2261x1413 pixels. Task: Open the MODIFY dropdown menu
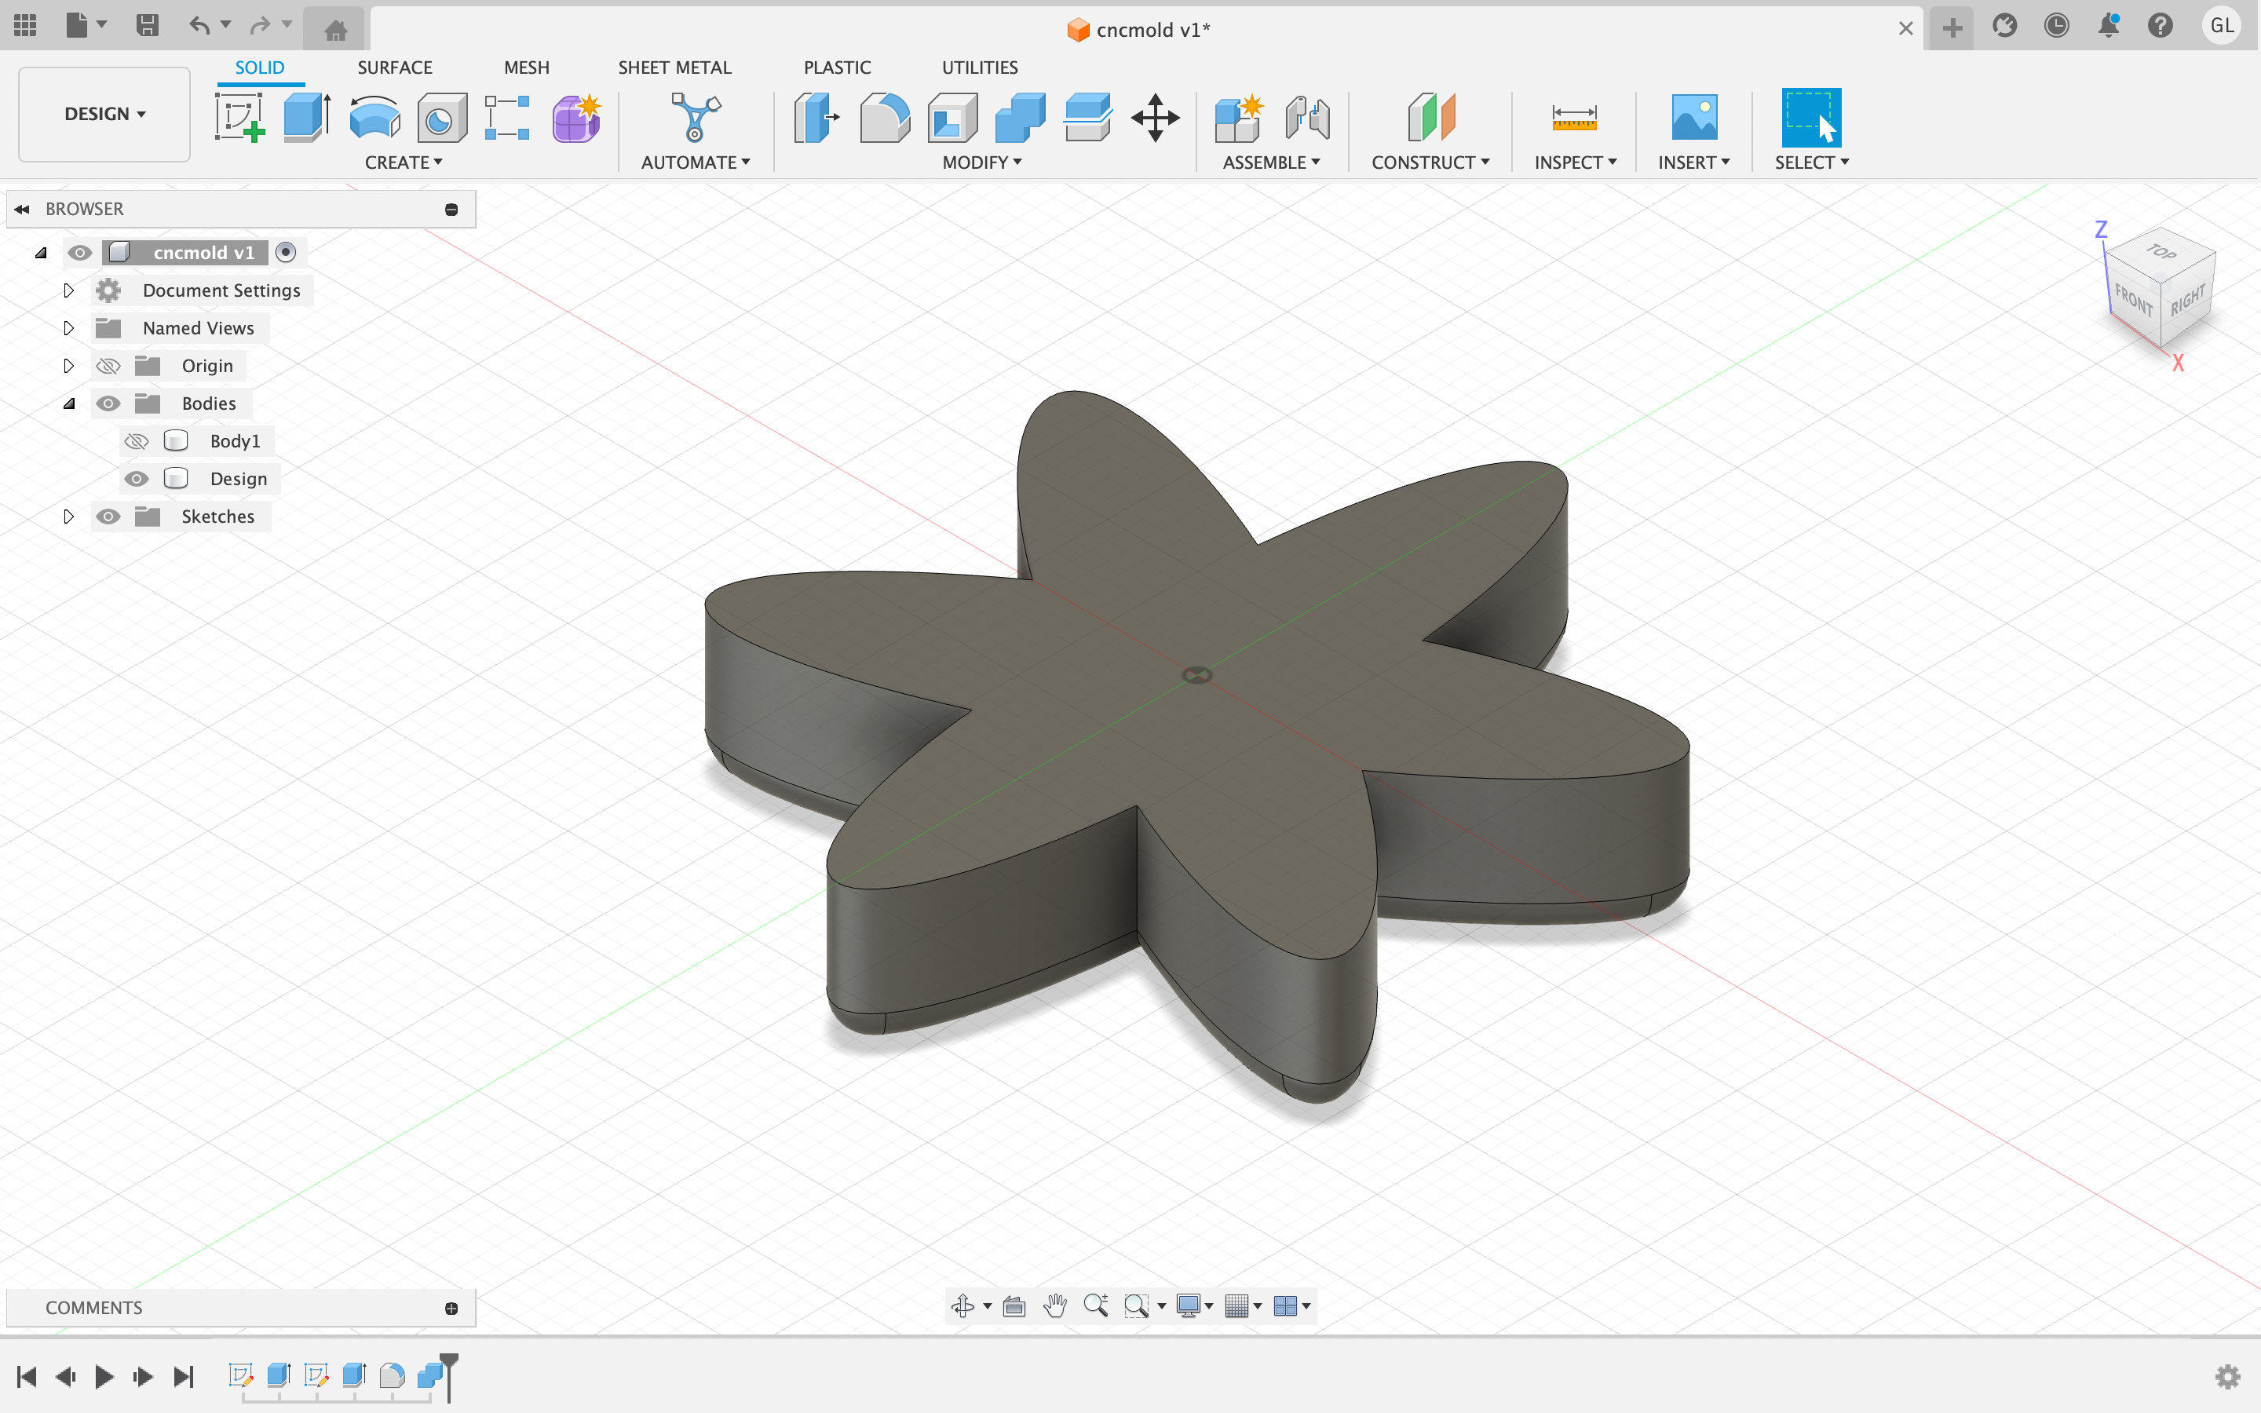pyautogui.click(x=981, y=162)
